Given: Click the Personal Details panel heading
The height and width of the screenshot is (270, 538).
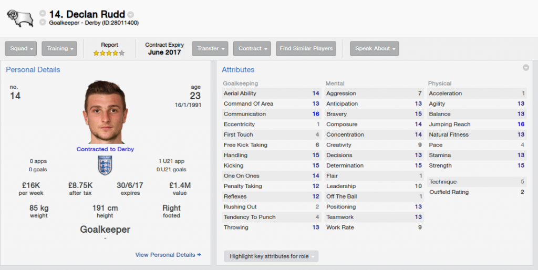Looking at the screenshot, I should click(x=33, y=70).
